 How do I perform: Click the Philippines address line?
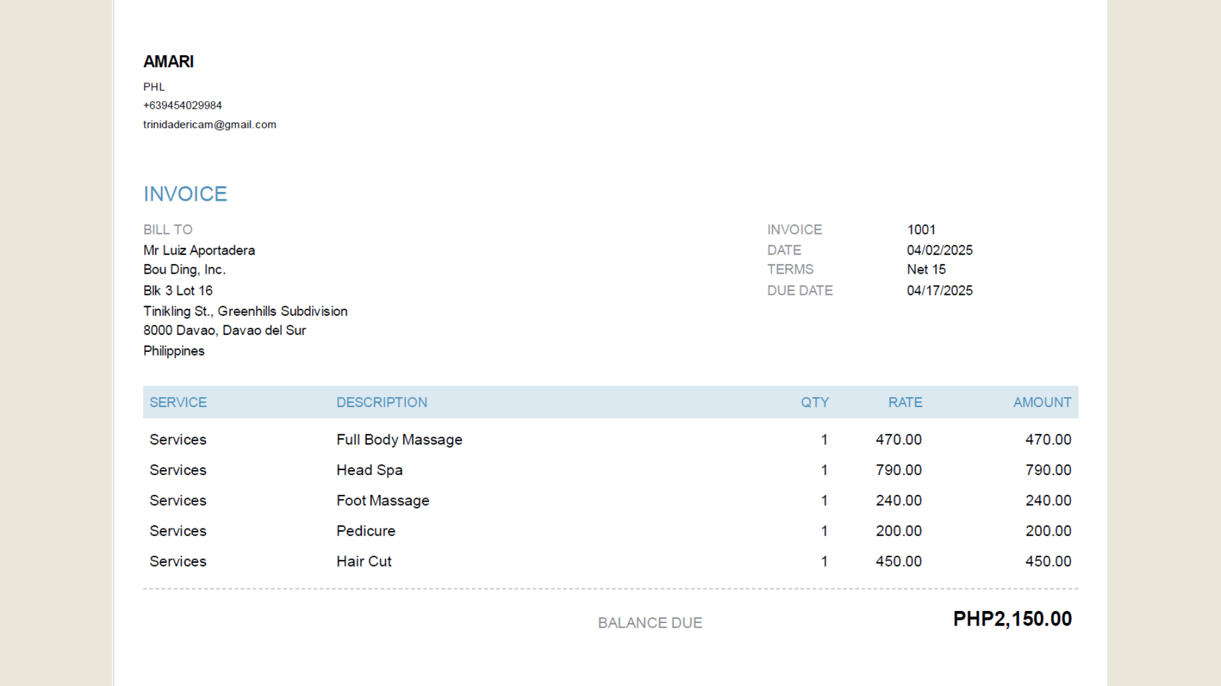pos(174,351)
